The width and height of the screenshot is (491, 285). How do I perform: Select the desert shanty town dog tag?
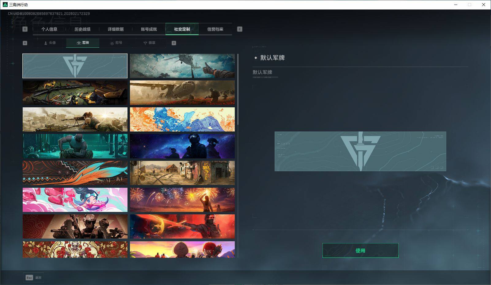tap(182, 173)
